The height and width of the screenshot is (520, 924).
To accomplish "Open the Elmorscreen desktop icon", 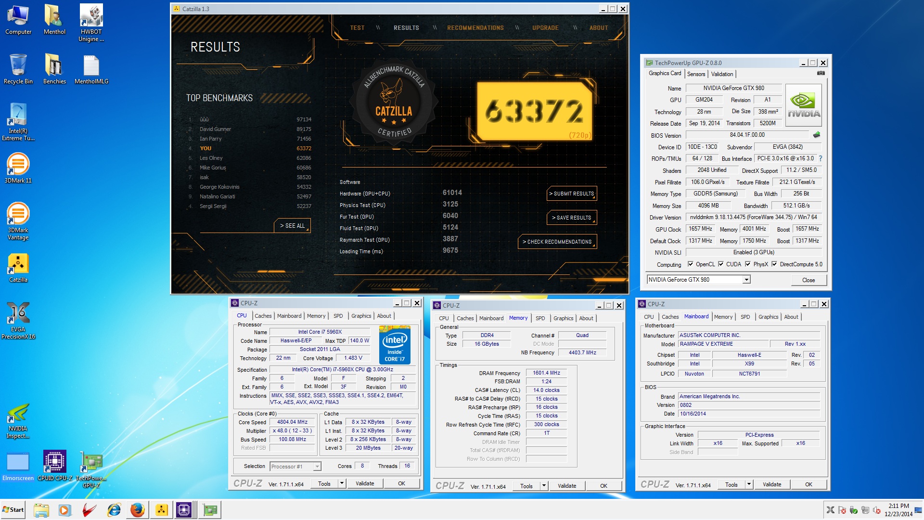I will pyautogui.click(x=18, y=466).
